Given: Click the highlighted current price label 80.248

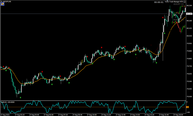Looking at the screenshot, I should pos(189,14).
